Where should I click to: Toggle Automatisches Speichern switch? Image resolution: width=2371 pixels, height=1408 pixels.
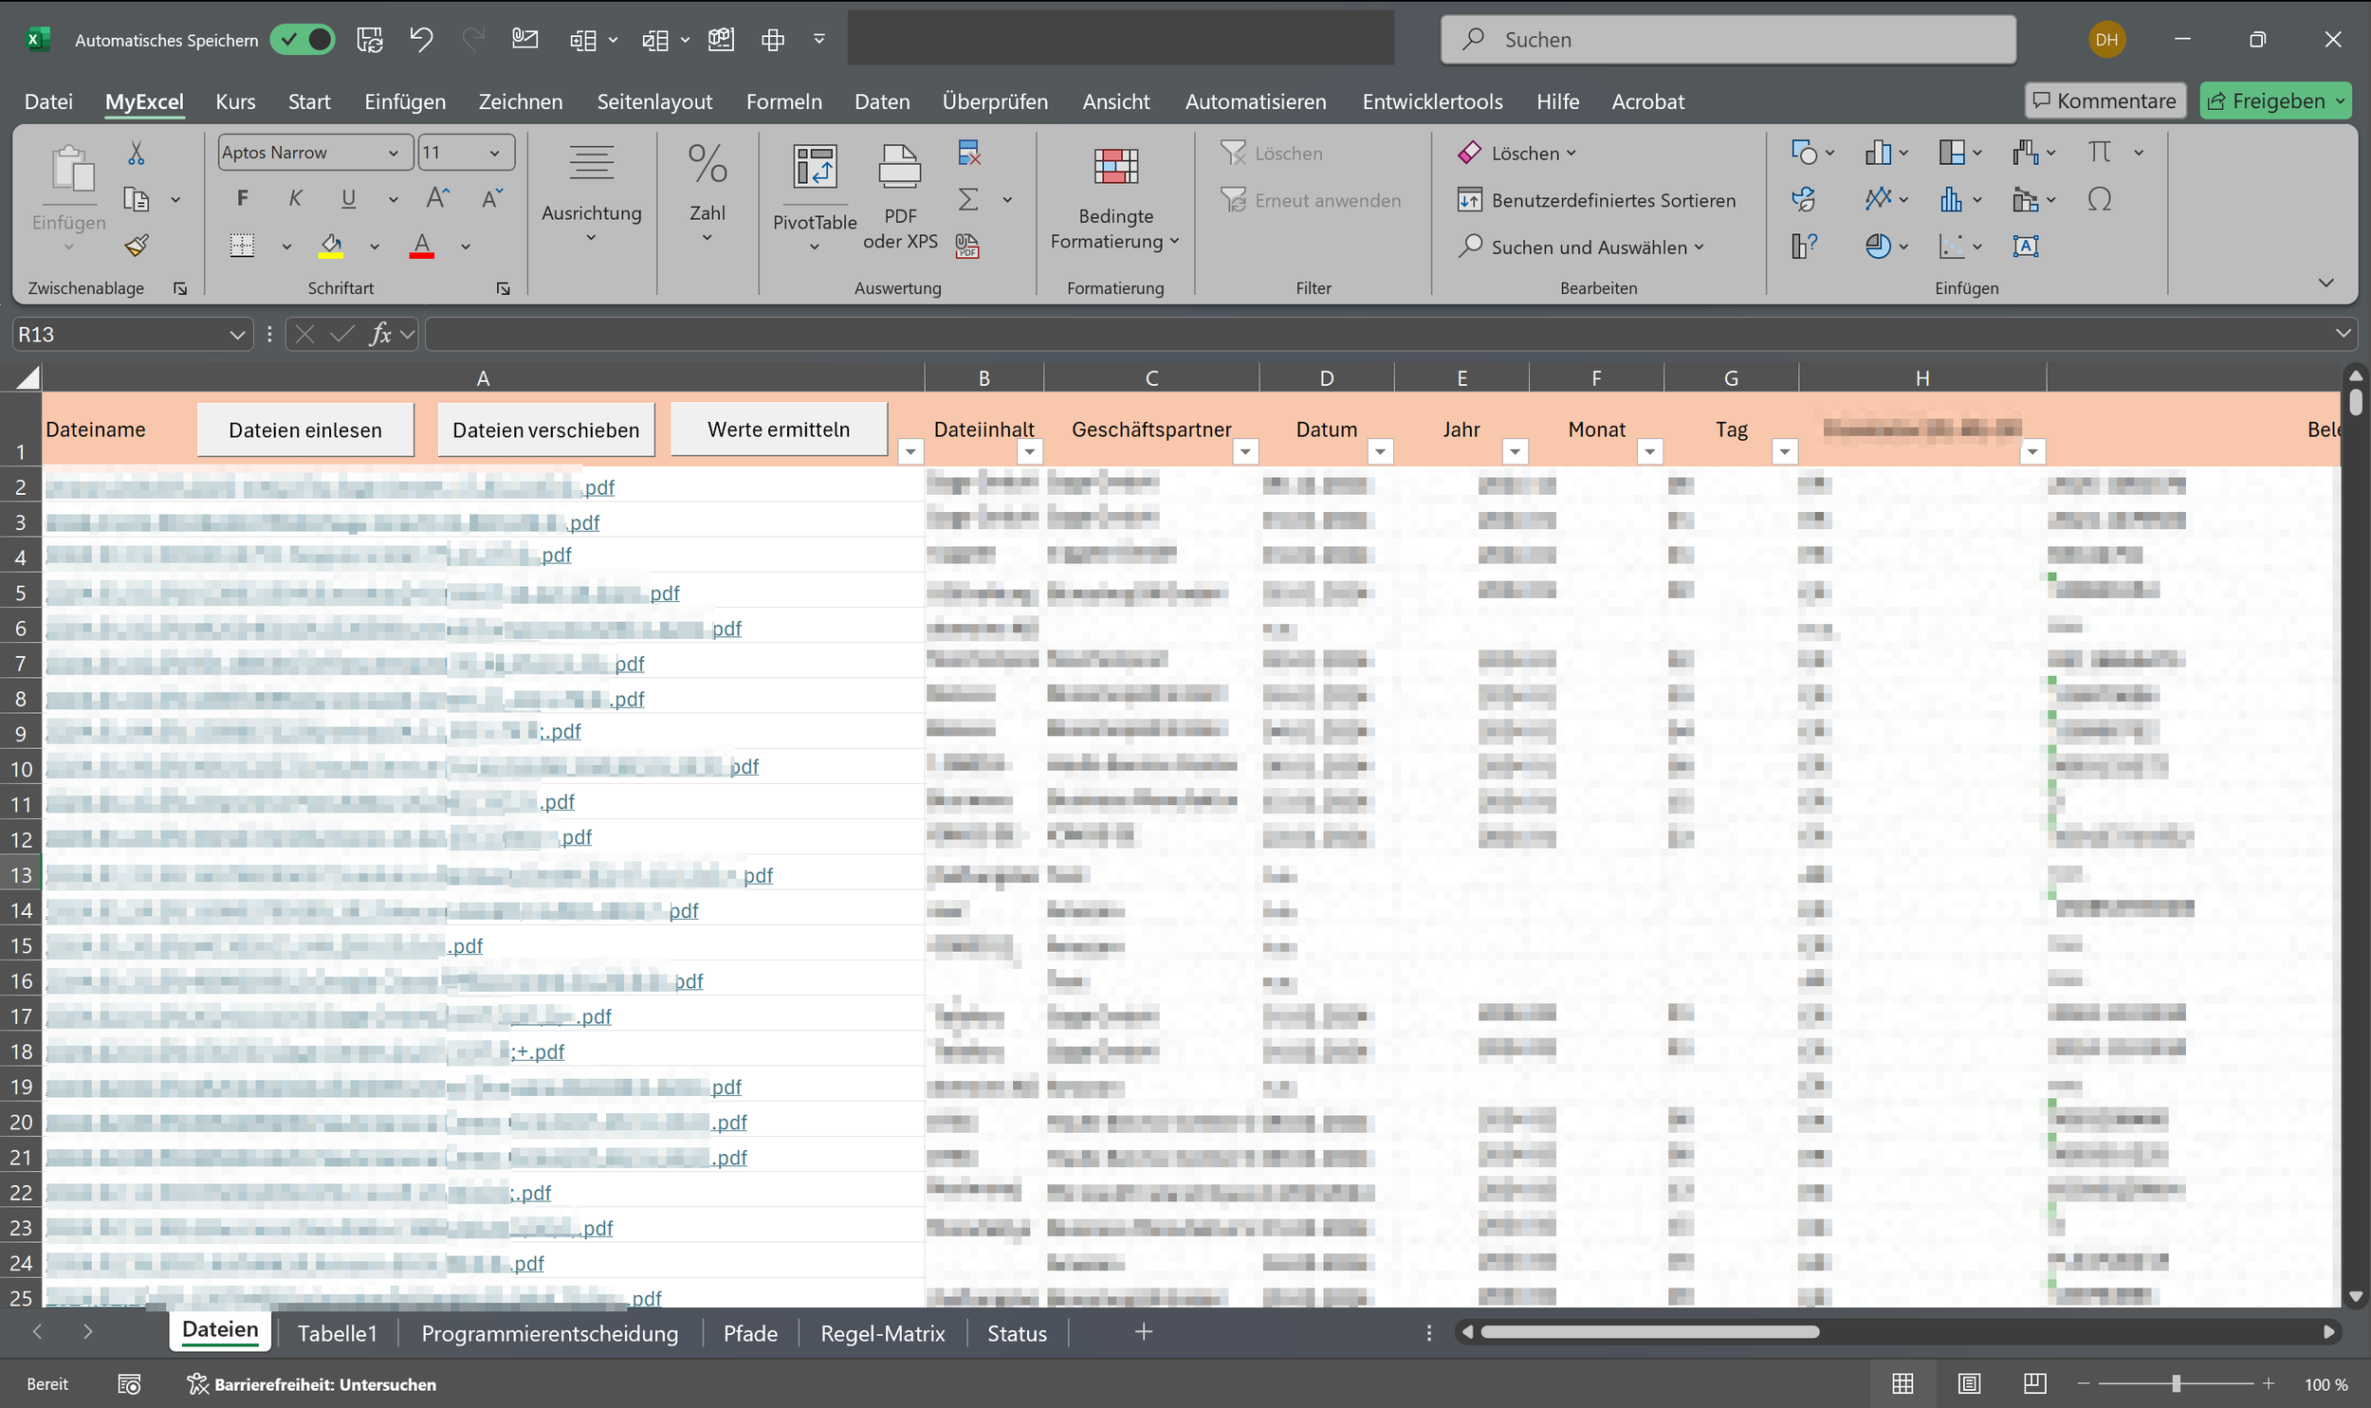click(303, 39)
